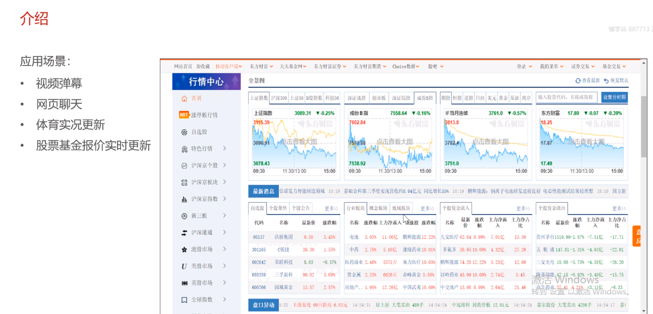
Task: Click the 网站首页 link
Action: (x=183, y=67)
